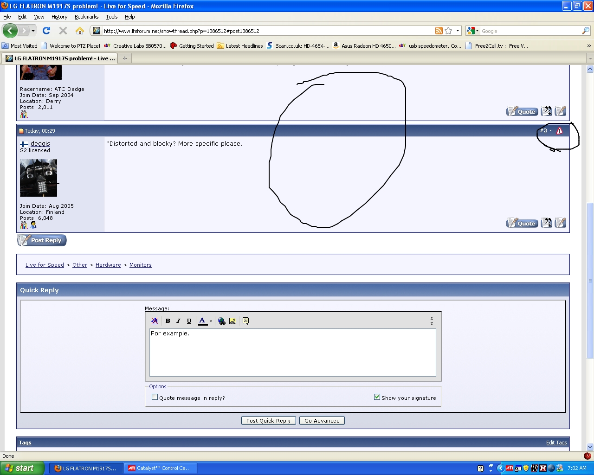Reload the forum page
This screenshot has height=475, width=594.
(46, 31)
